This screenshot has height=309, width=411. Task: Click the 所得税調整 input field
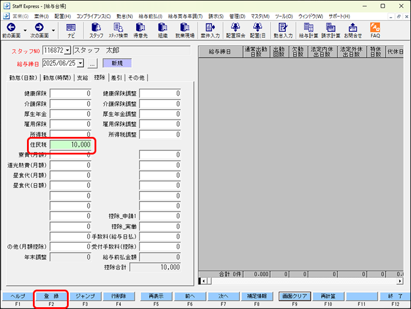pyautogui.click(x=160, y=135)
